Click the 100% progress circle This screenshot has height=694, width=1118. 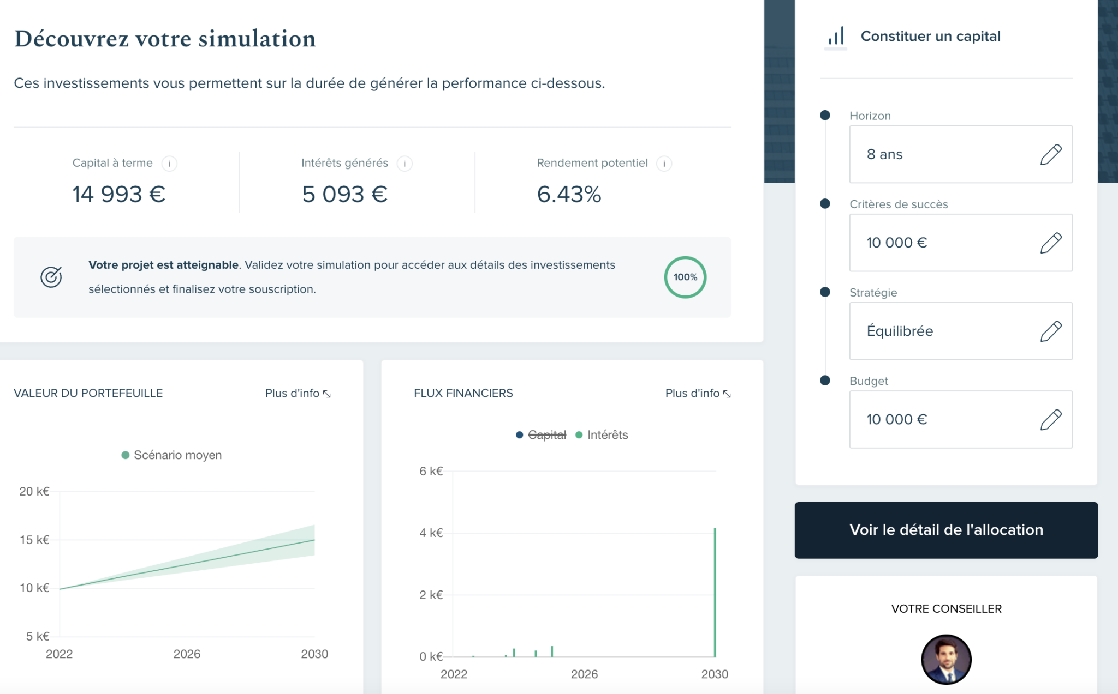pyautogui.click(x=685, y=277)
